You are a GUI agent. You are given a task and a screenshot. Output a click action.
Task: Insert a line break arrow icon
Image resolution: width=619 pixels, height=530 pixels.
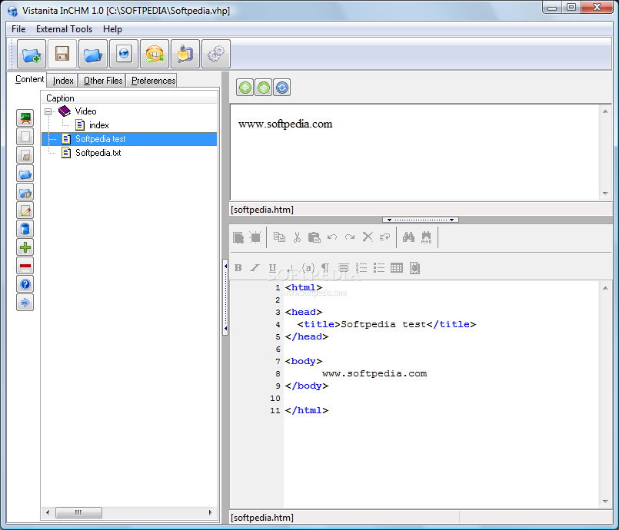point(290,269)
